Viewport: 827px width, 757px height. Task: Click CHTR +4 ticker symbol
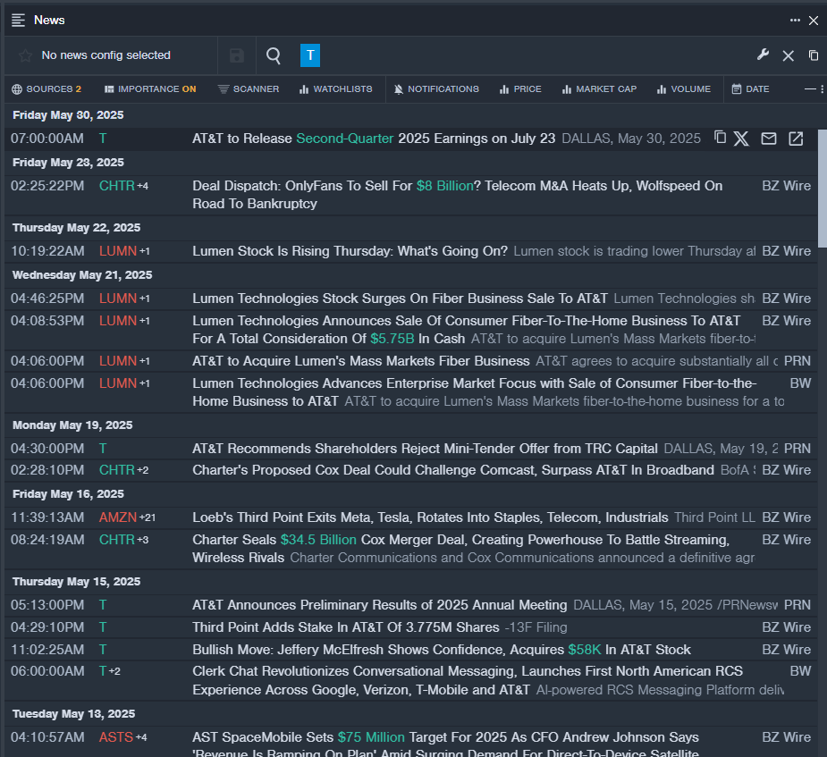[x=117, y=186]
